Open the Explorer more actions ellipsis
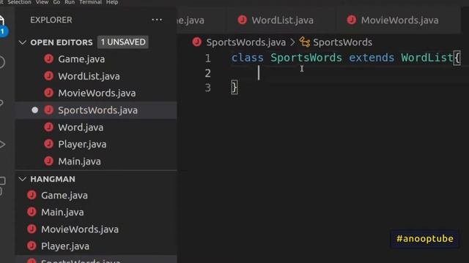469x263 pixels. point(157,20)
